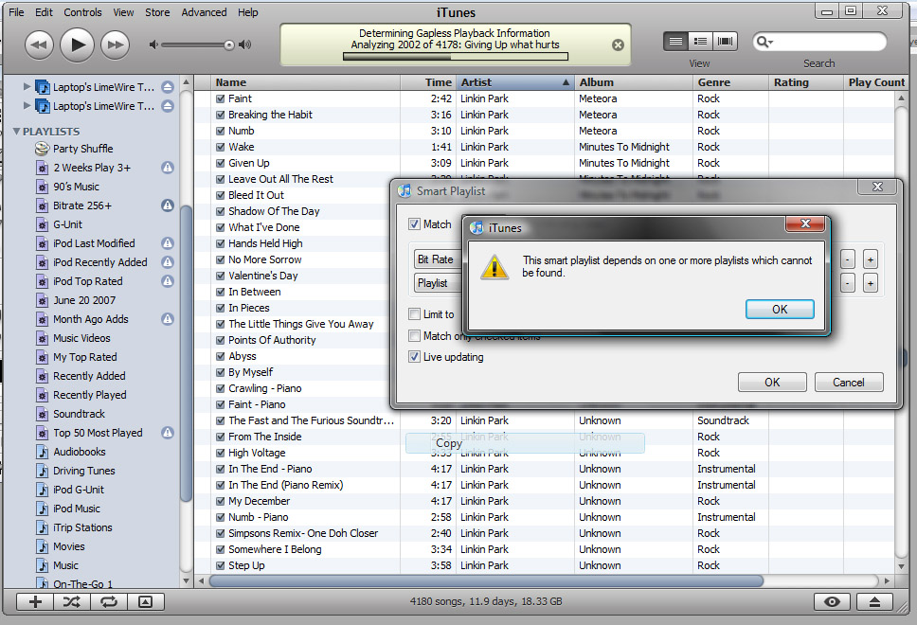Start playback with the Play button
This screenshot has width=917, height=625.
pos(77,45)
